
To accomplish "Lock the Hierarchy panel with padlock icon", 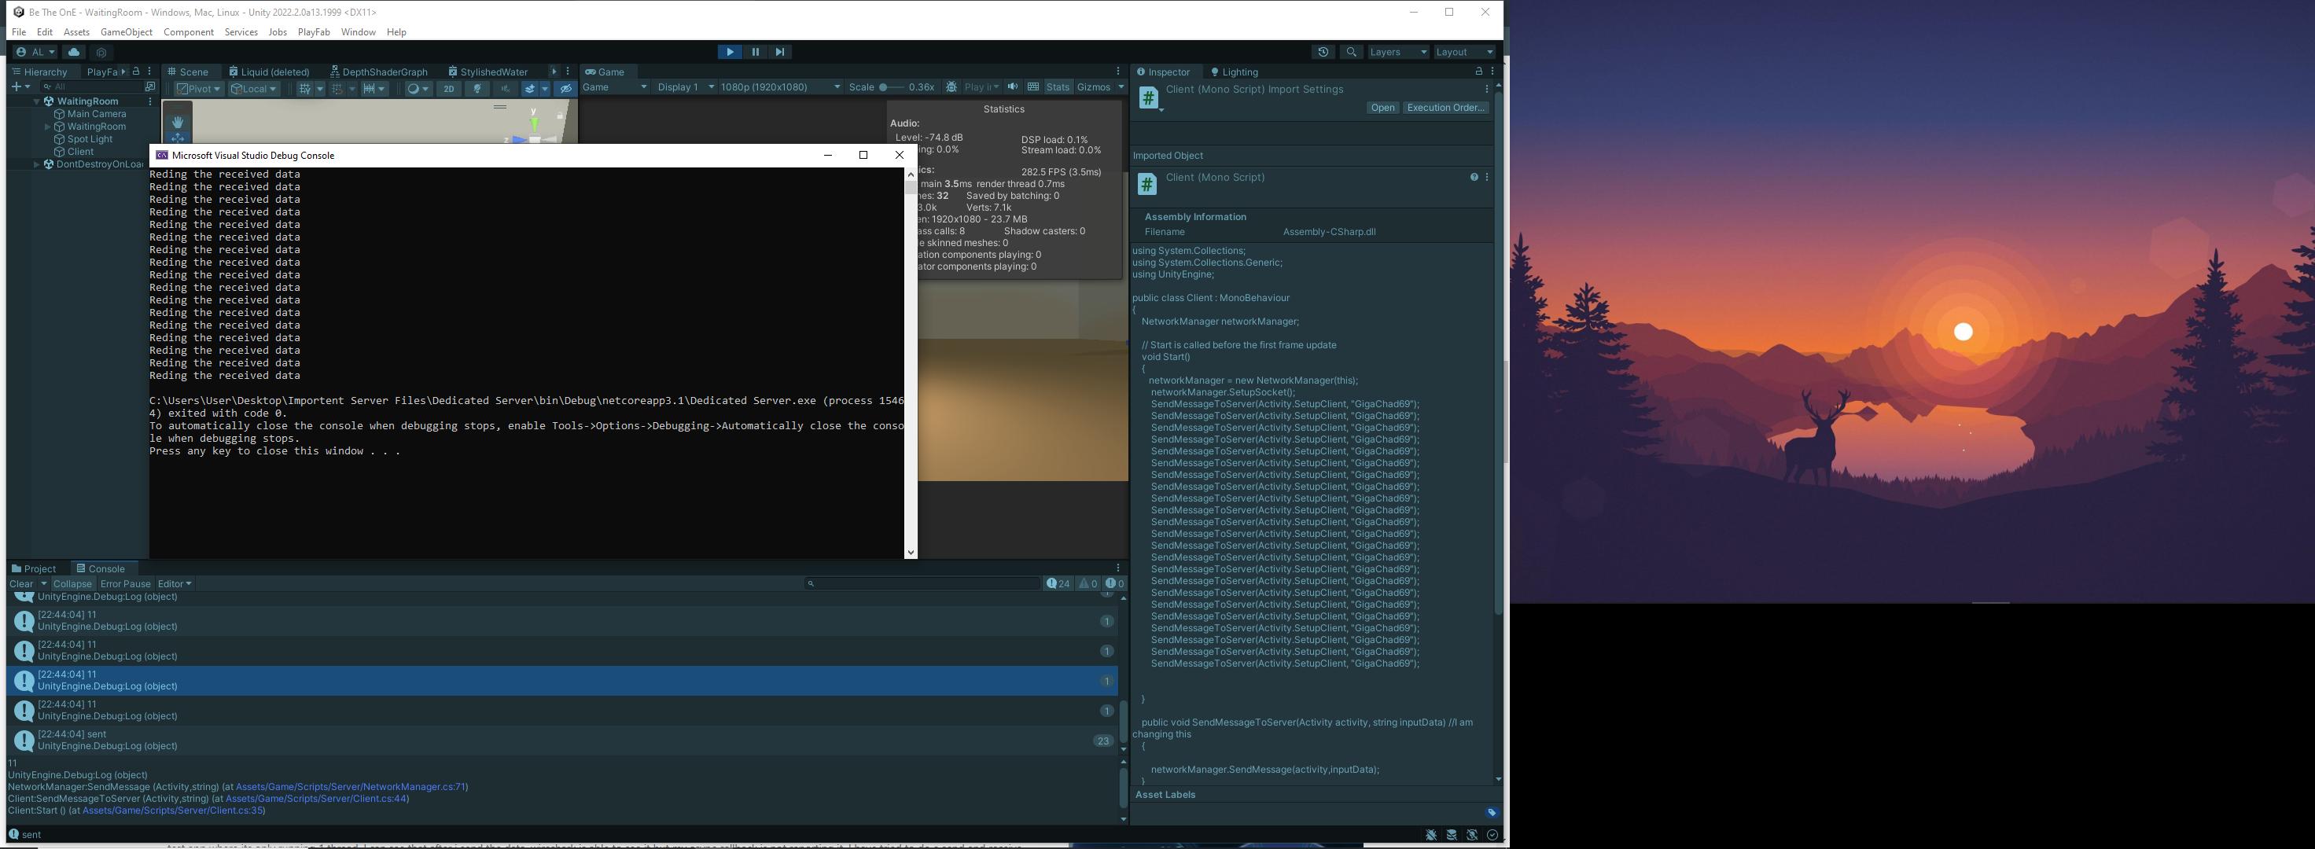I will pyautogui.click(x=136, y=71).
